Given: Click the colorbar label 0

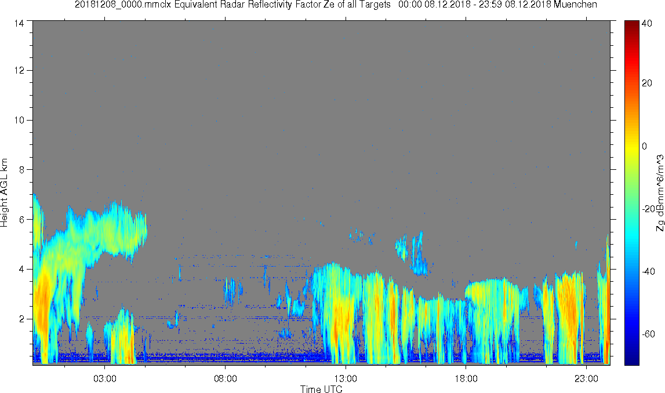Looking at the screenshot, I should [x=645, y=146].
